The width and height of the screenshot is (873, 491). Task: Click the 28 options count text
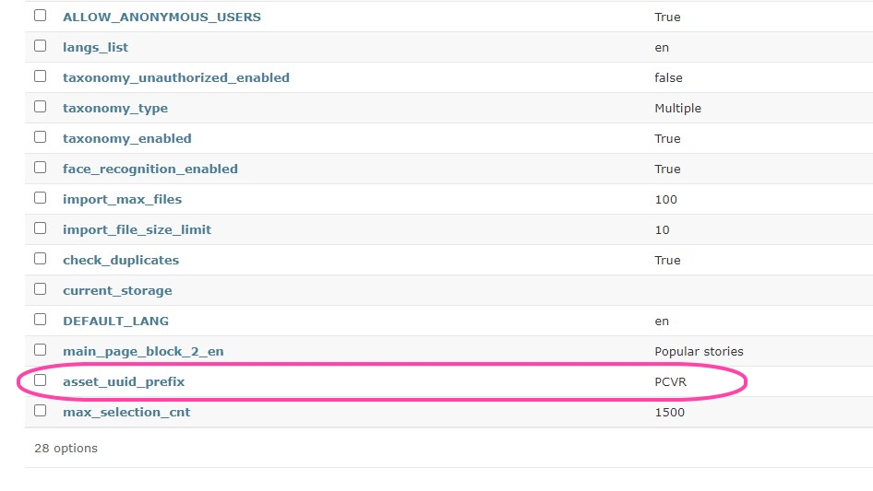(x=66, y=449)
